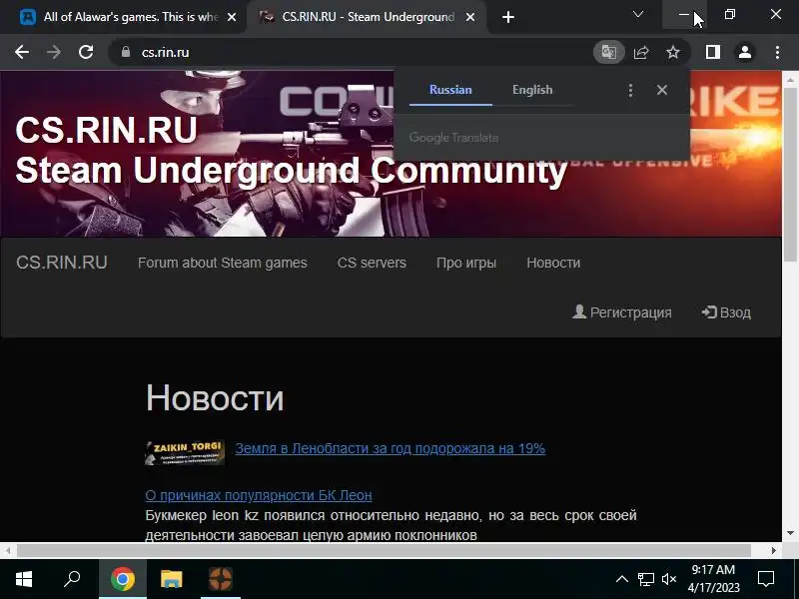
Task: Open the Про игры menu item
Action: (x=466, y=263)
